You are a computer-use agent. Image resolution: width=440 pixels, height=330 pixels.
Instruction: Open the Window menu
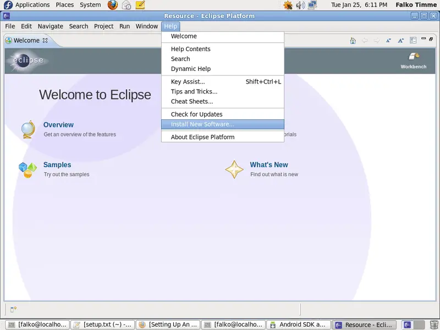tap(147, 26)
